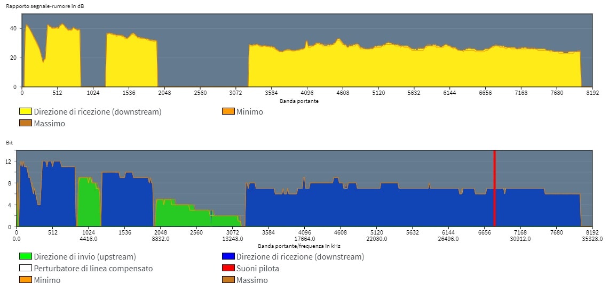Screen dimensions: 609x283
Task: Click the 'Massimo' legend text under SNR chart
Action: [49, 124]
